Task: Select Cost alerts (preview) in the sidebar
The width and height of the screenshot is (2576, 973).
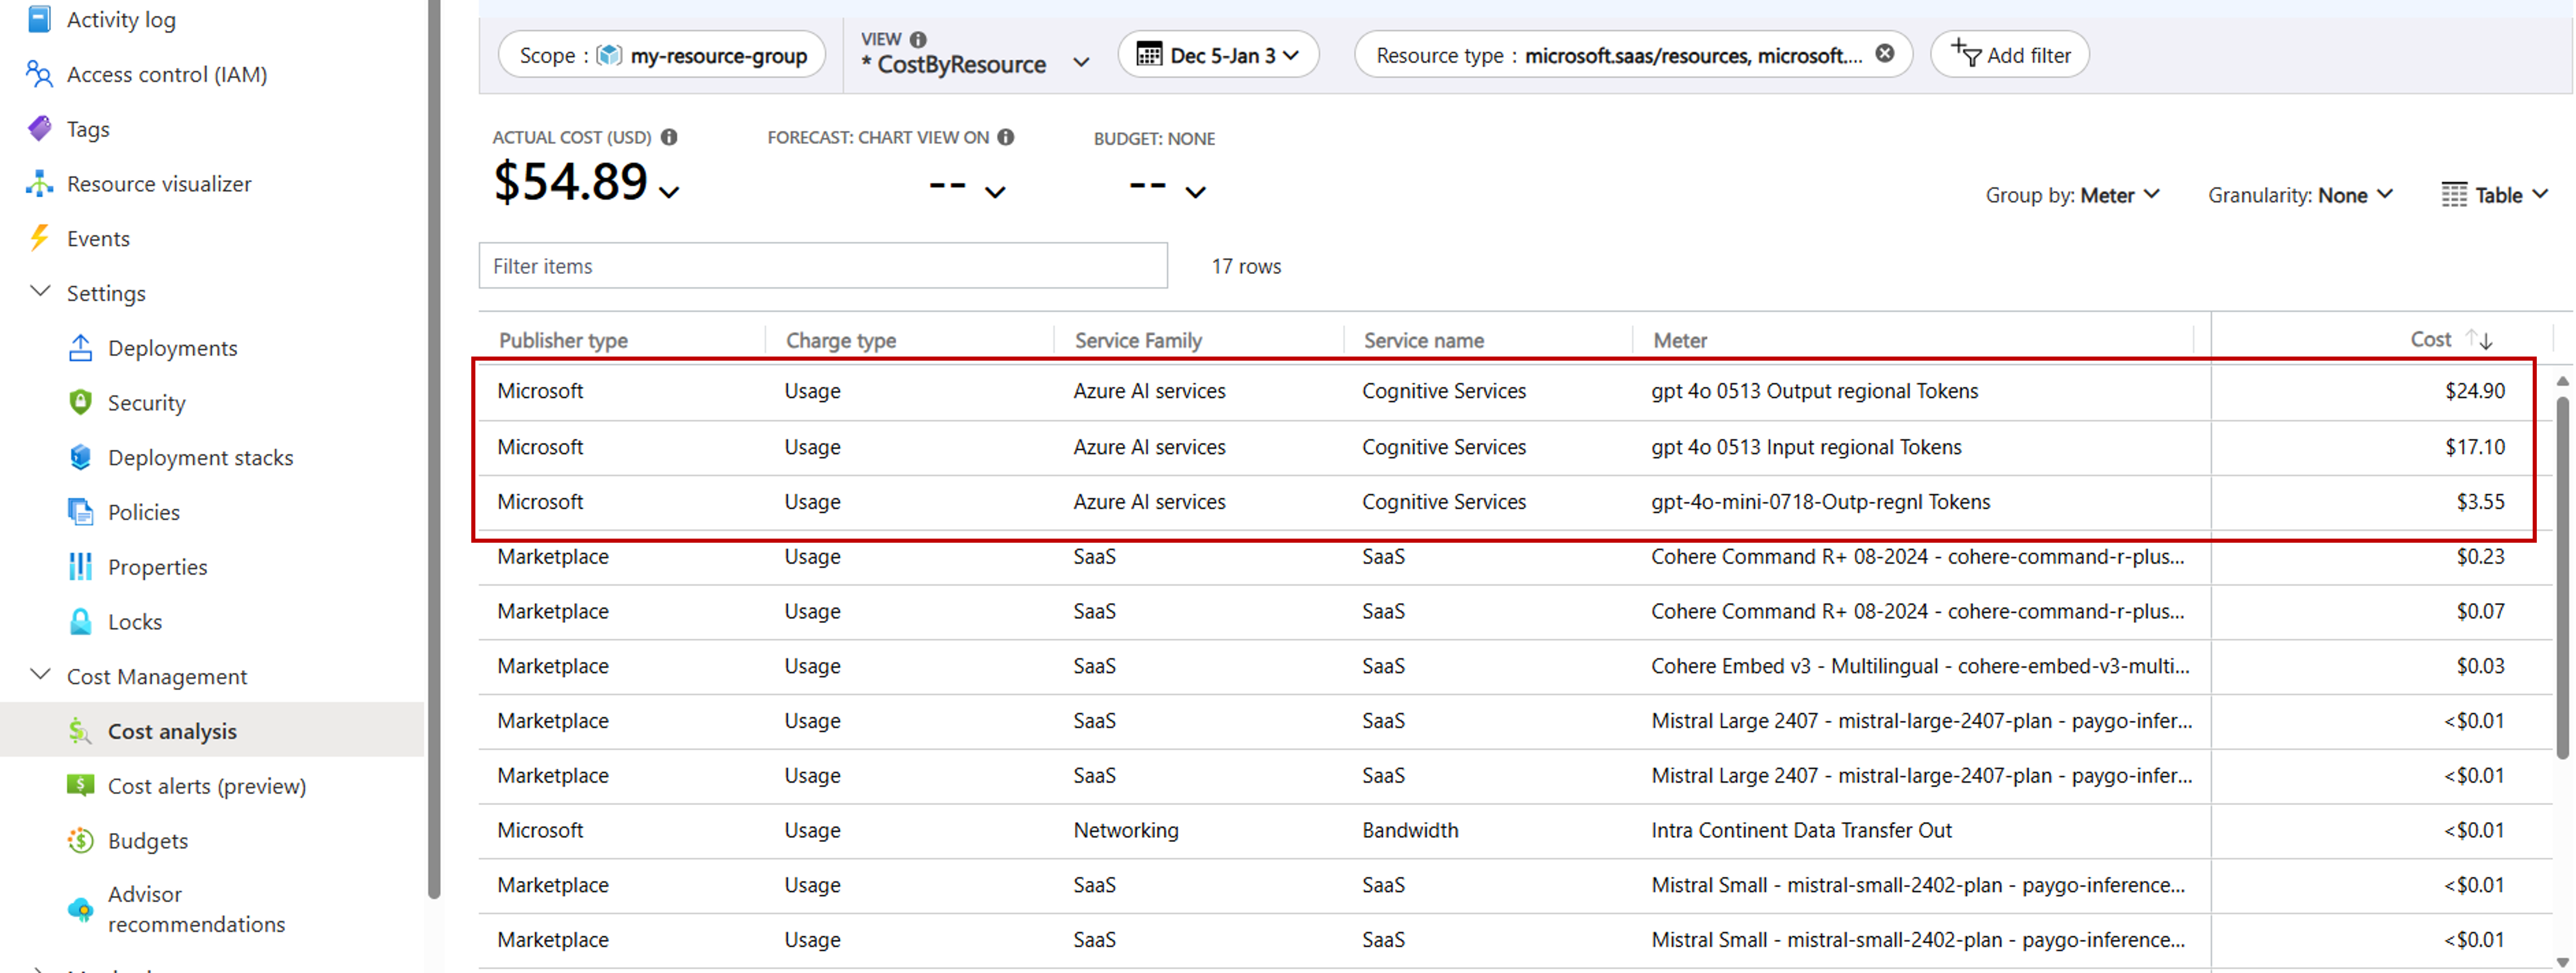Action: point(207,785)
